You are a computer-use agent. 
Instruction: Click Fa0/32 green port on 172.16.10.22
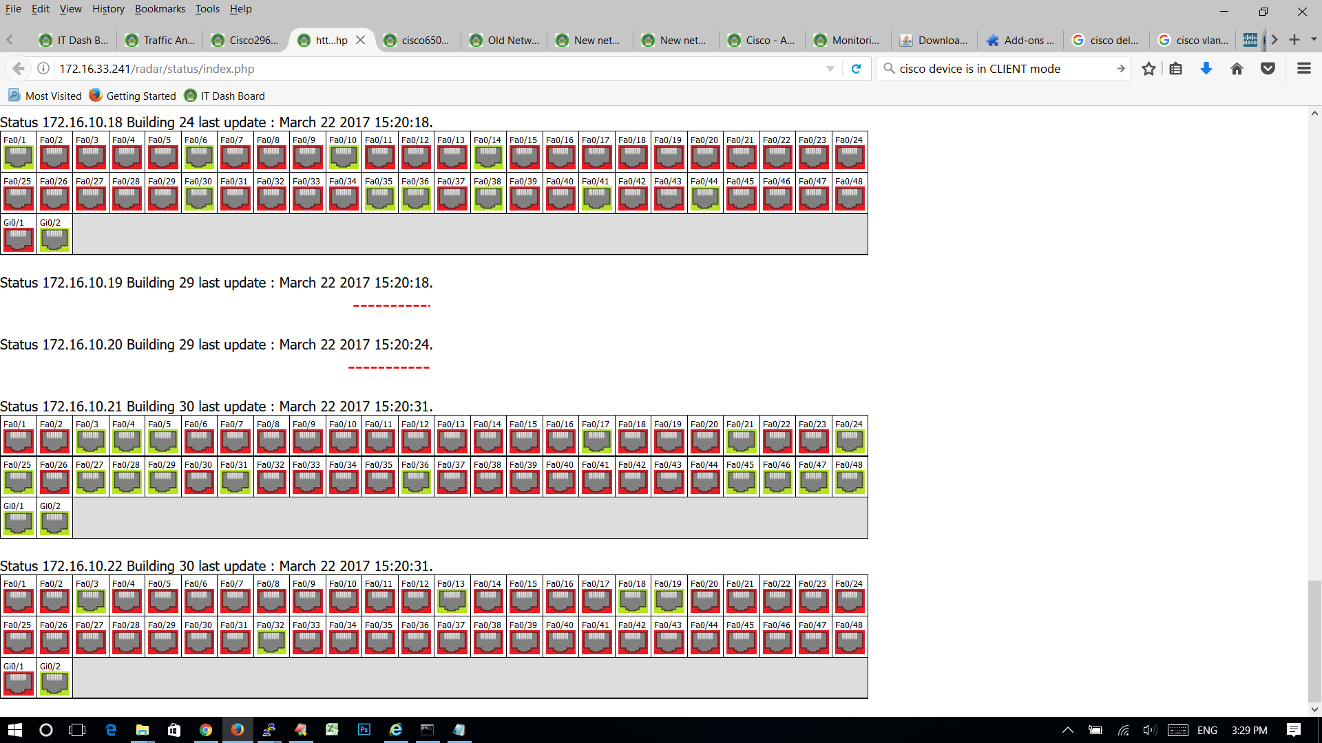(271, 642)
